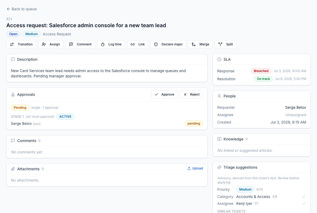Upload an attachment

click(195, 168)
